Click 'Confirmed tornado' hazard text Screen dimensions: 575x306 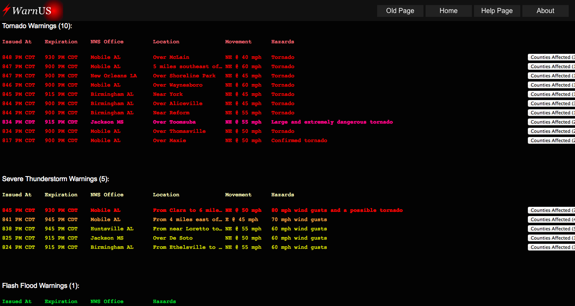(299, 140)
